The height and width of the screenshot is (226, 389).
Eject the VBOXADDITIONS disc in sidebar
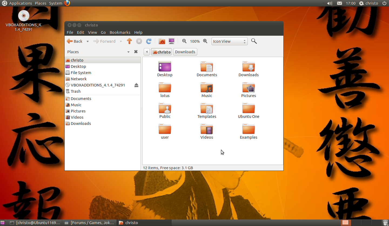click(x=136, y=85)
